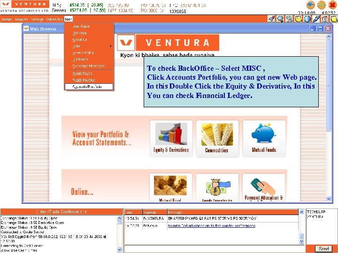The image size is (338, 253).
Task: Select User Guide from Misc menu
Action: click(x=89, y=26)
